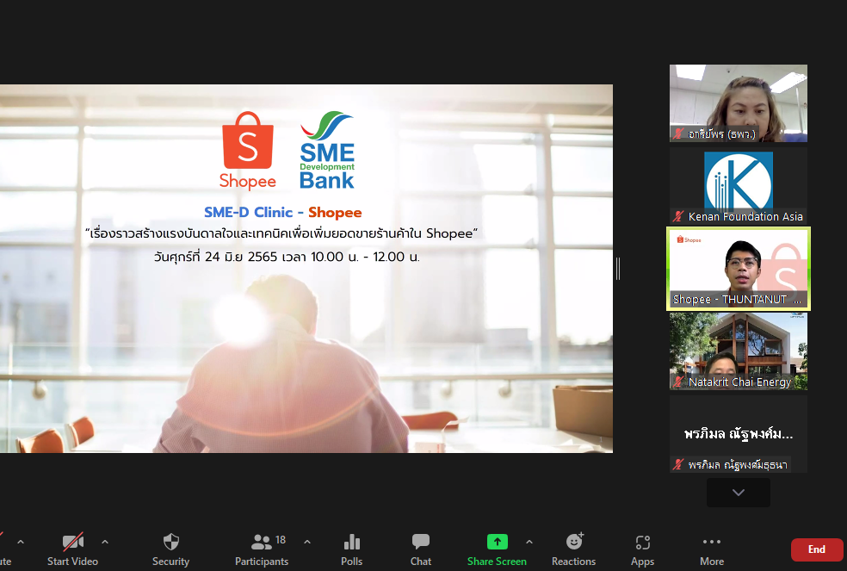Click the slide date line '24 มิ.ย 2565'
The height and width of the screenshot is (571, 847).
click(x=287, y=257)
